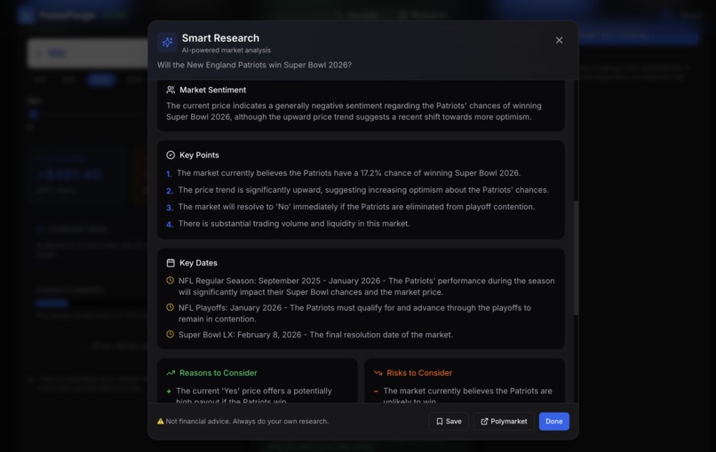The width and height of the screenshot is (716, 452).
Task: Close the Smart Research dialog
Action: (559, 40)
